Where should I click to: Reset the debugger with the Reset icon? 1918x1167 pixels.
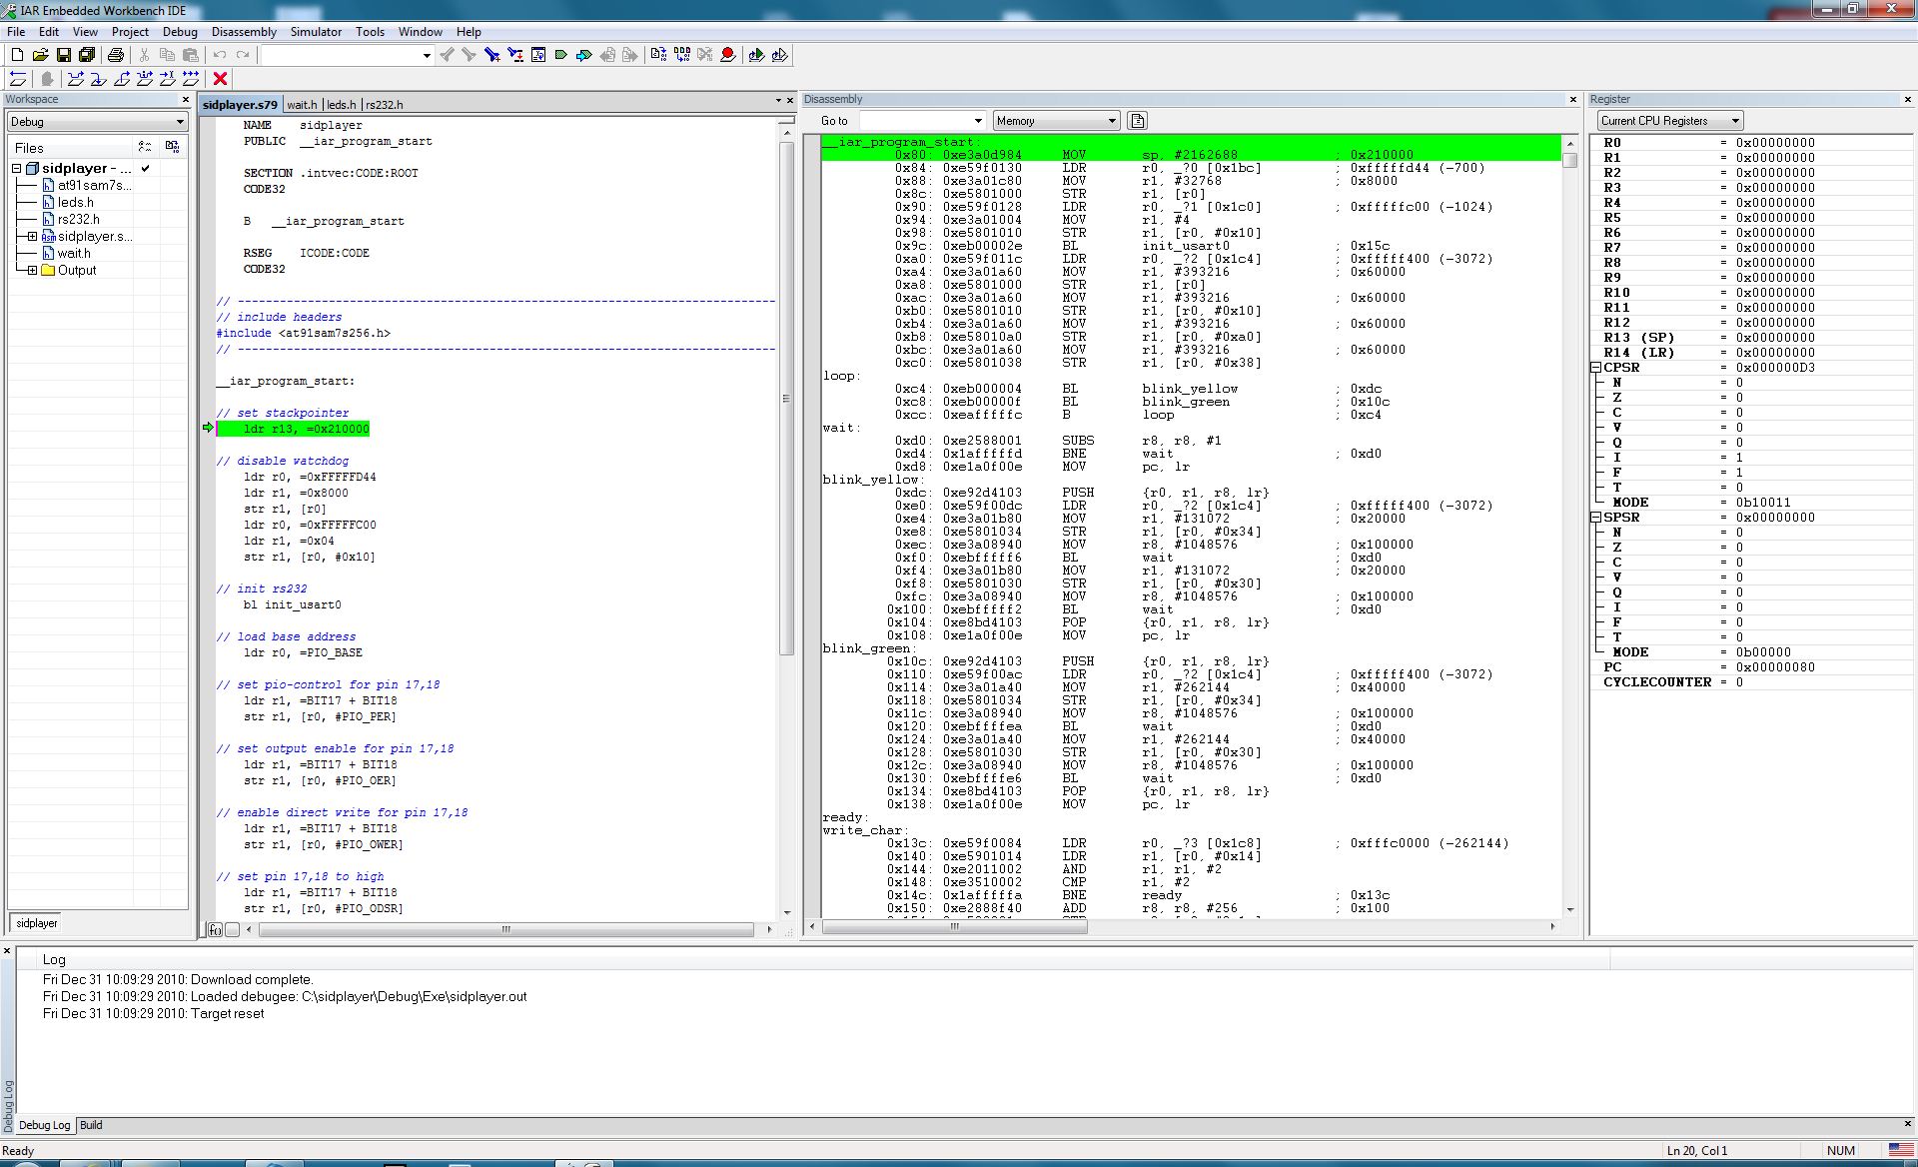pyautogui.click(x=18, y=78)
